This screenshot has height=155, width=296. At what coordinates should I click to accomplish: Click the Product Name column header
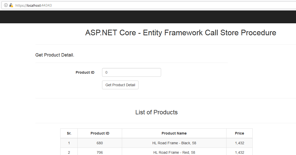click(174, 133)
